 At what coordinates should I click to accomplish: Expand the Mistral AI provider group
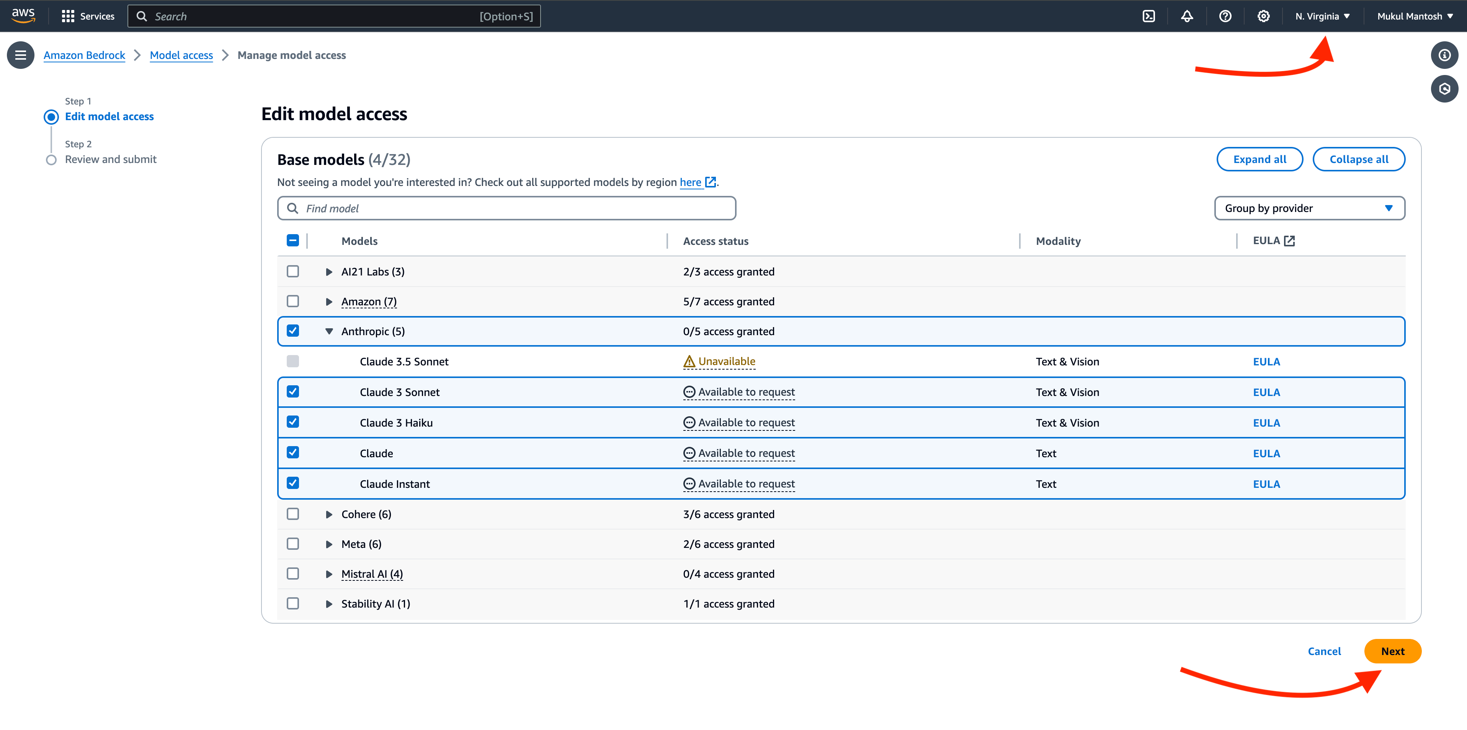[328, 574]
